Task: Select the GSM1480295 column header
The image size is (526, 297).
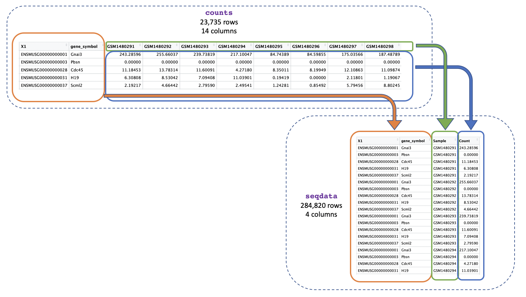Action: point(269,47)
